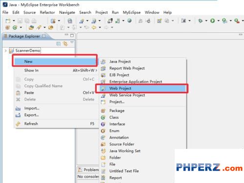Select the Interface icon entry in submenu

[103, 124]
